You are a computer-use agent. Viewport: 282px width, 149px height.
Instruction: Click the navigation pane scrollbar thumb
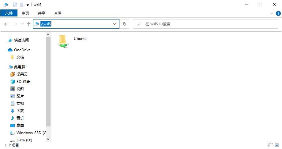[x=48, y=82]
